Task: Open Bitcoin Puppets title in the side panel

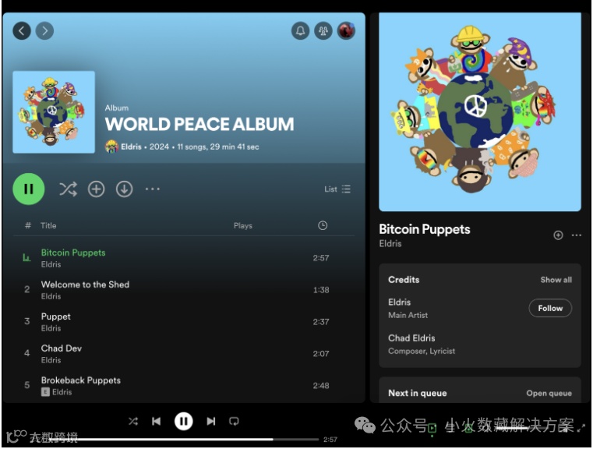Action: click(x=425, y=229)
